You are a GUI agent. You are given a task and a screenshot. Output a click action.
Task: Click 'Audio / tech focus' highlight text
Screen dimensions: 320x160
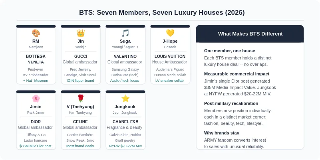(x=125, y=81)
